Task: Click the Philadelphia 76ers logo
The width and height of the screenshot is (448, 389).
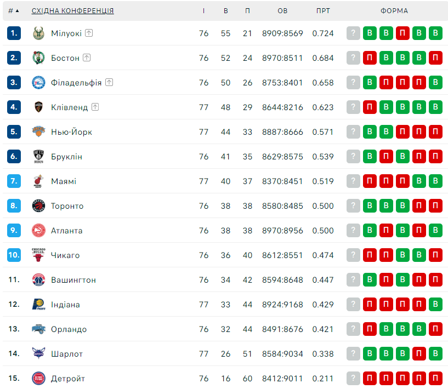Action: point(38,83)
